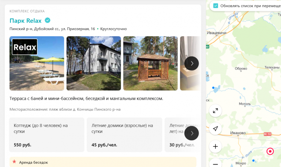Select the 30 руб./чел. summer houses card
Viewport: 281px width, 167px height.
(x=183, y=135)
